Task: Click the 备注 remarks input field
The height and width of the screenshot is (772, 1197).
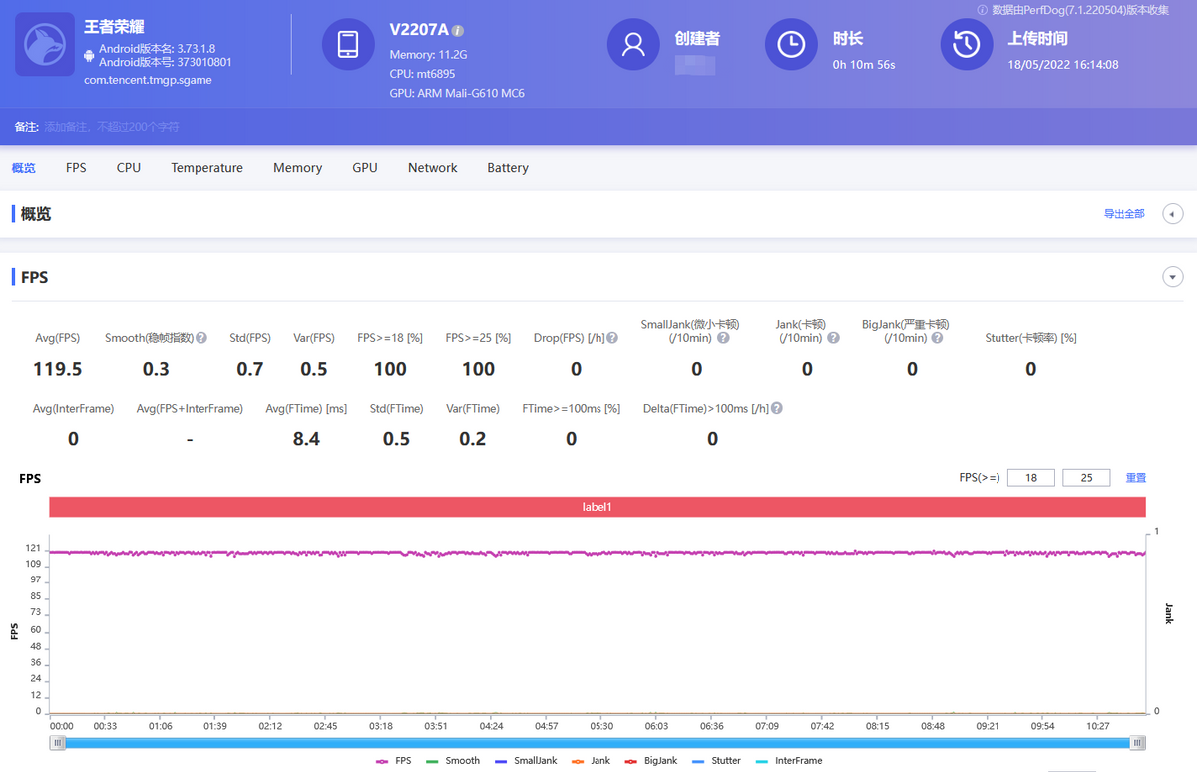Action: click(x=112, y=127)
